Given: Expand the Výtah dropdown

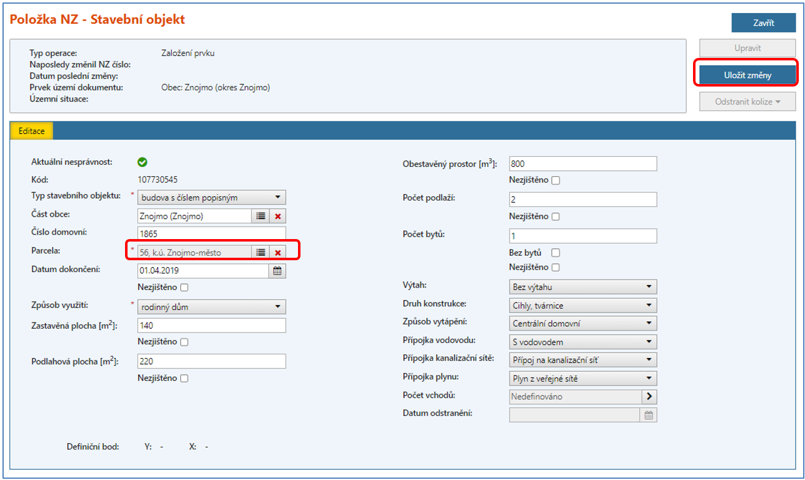Looking at the screenshot, I should click(x=582, y=287).
